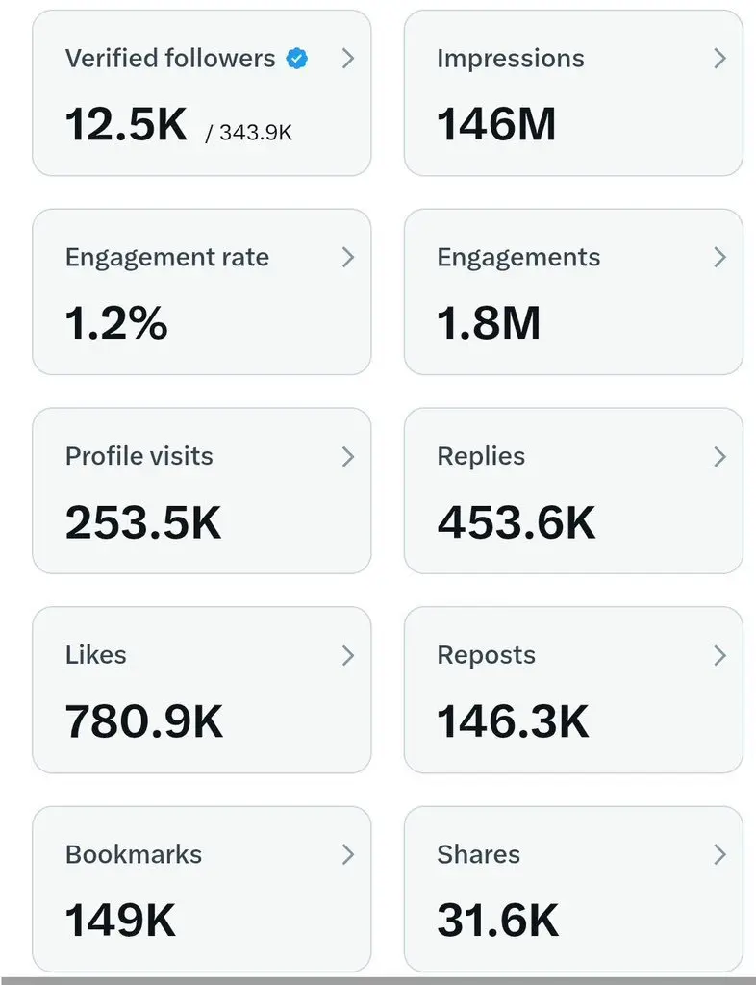
Task: Click the 343.9K total followers text
Action: (x=256, y=133)
